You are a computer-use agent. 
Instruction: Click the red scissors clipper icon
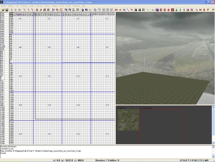click(116, 10)
